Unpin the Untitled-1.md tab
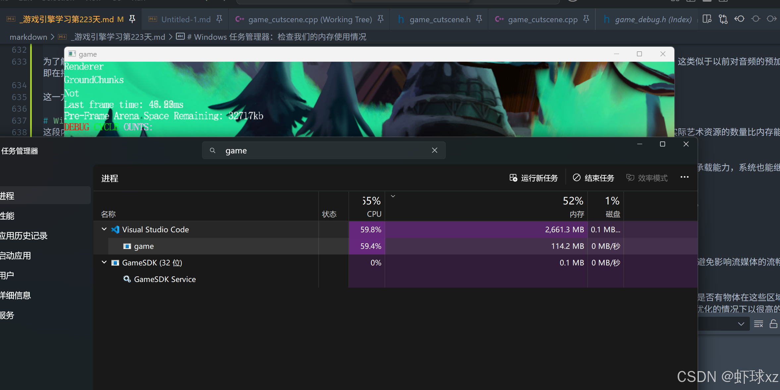780x390 pixels. pyautogui.click(x=219, y=19)
